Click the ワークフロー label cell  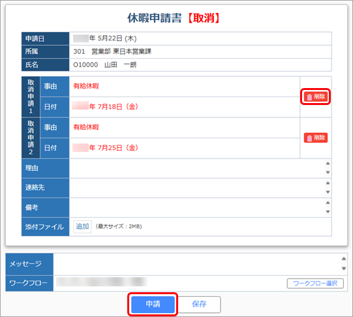click(29, 283)
